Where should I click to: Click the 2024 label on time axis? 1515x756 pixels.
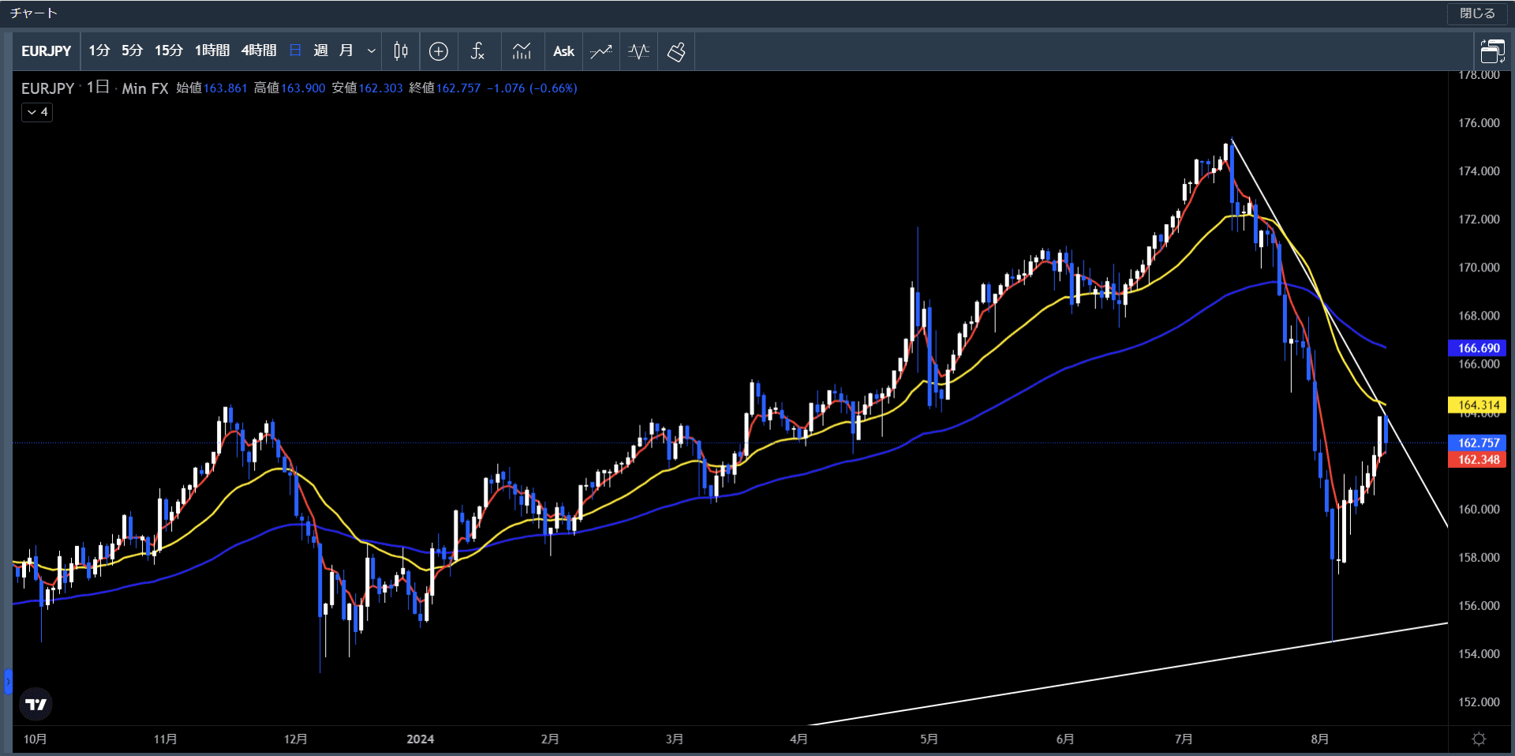[421, 739]
